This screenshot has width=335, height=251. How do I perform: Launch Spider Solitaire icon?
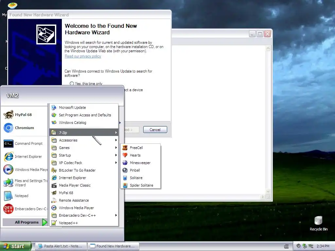(125, 185)
